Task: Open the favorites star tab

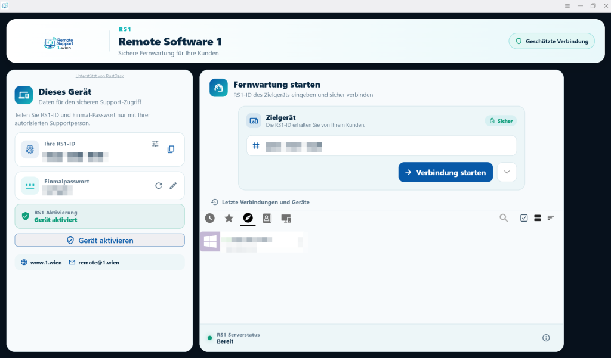Action: (229, 218)
